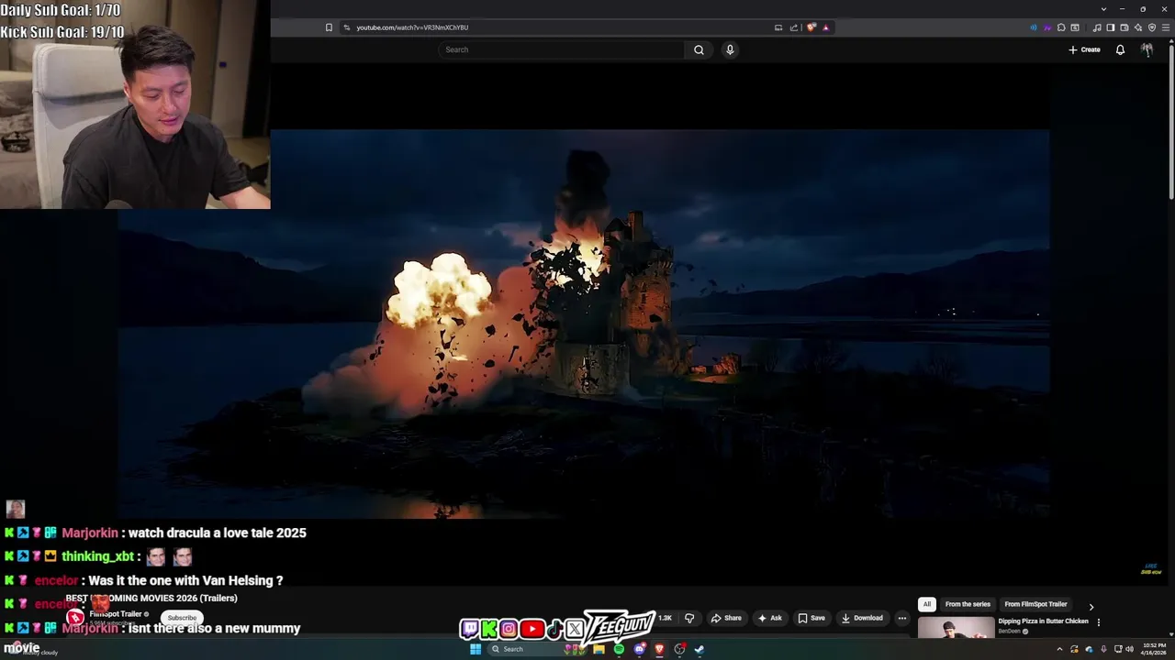The height and width of the screenshot is (660, 1175).
Task: Open options for Dipping Pizza video
Action: click(1098, 622)
